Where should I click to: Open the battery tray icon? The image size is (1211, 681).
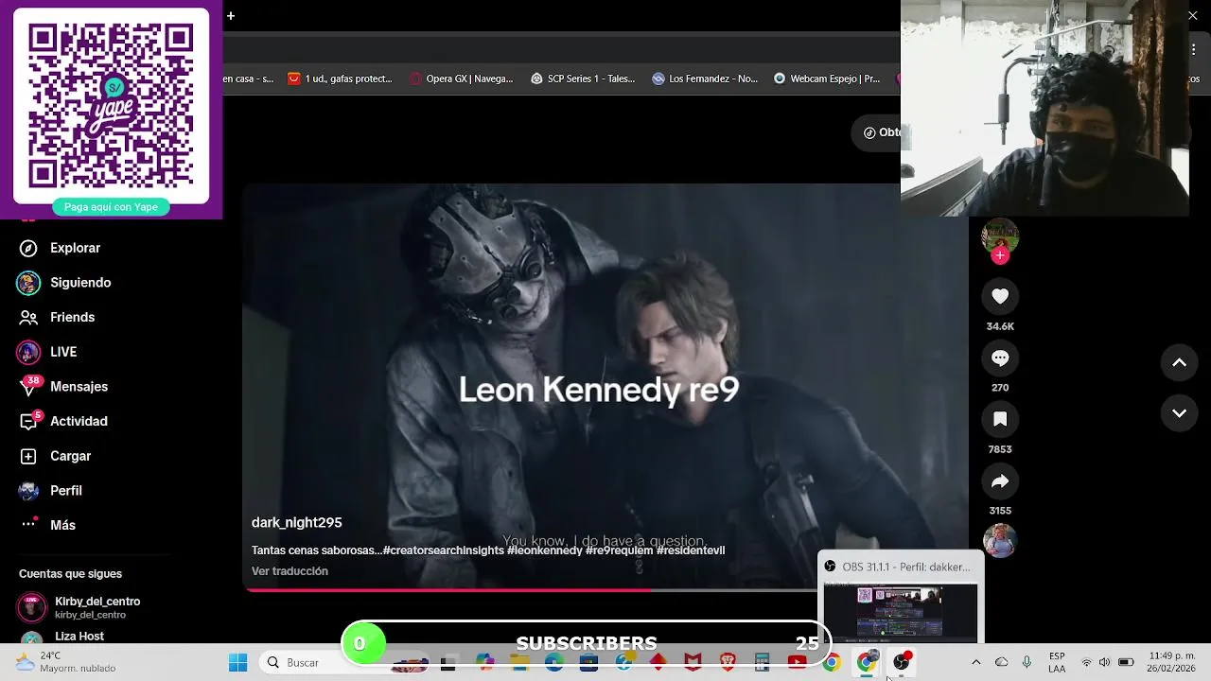tap(1126, 662)
